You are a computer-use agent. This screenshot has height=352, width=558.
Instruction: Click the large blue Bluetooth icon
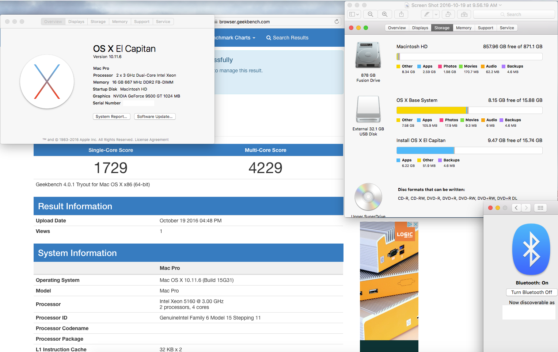531,249
